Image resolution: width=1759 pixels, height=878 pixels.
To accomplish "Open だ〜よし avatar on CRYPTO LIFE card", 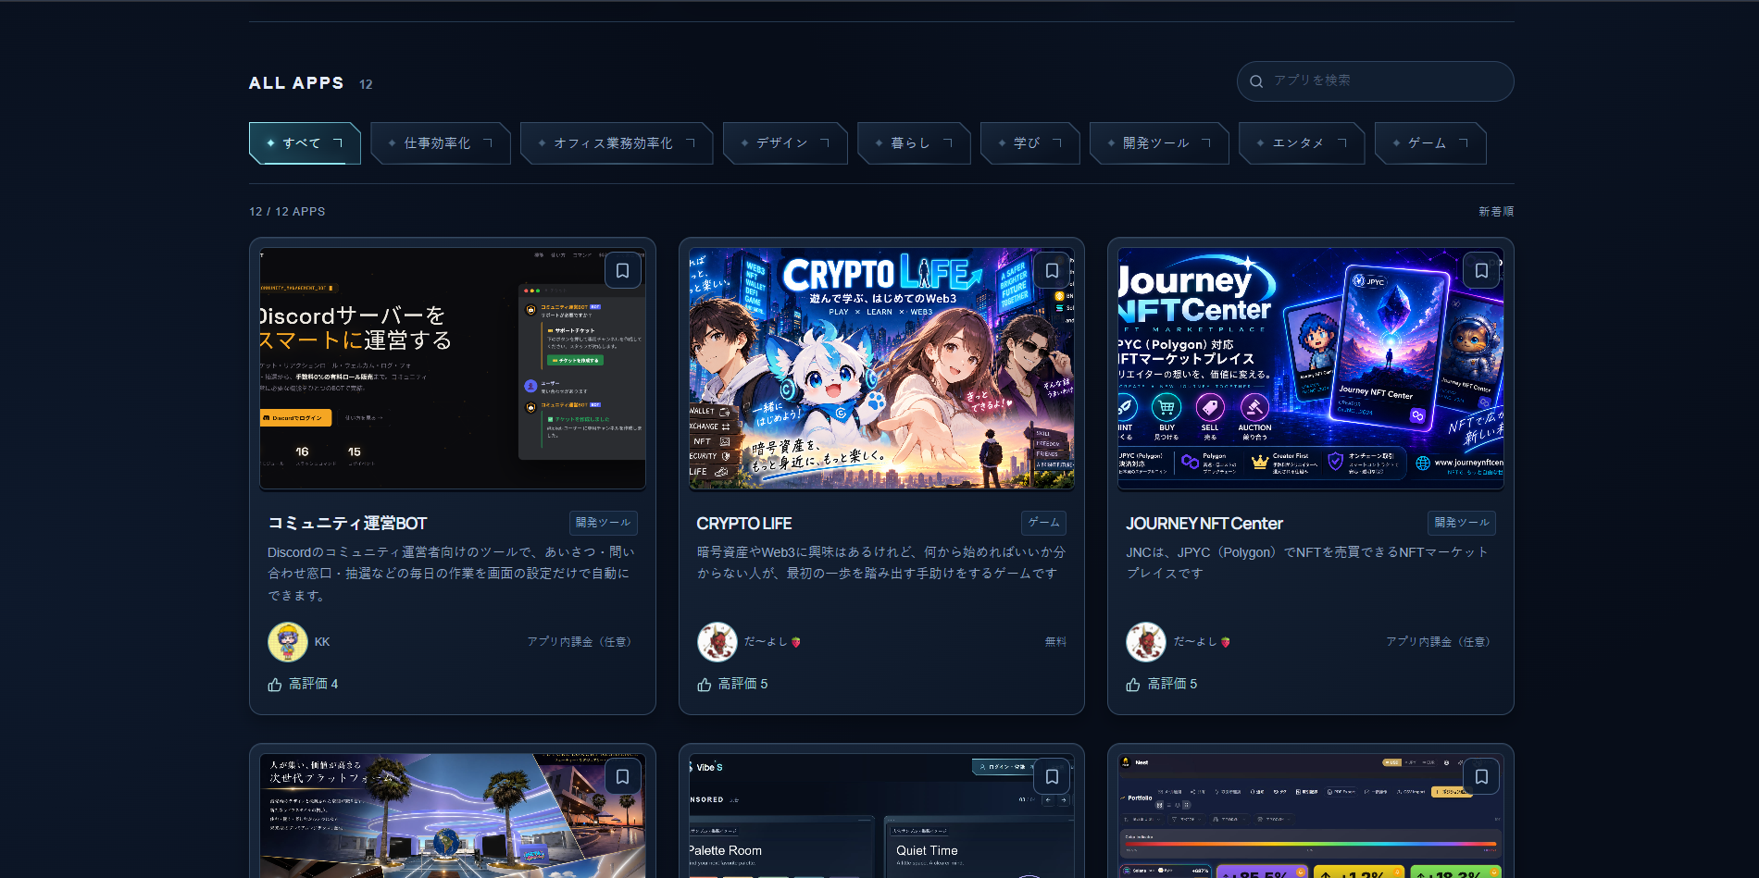I will coord(717,642).
